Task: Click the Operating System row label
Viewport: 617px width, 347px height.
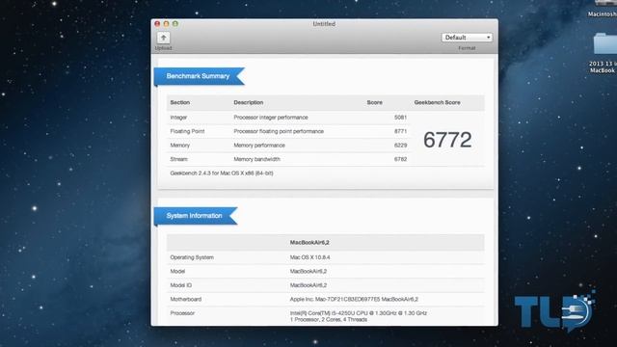Action: point(192,257)
